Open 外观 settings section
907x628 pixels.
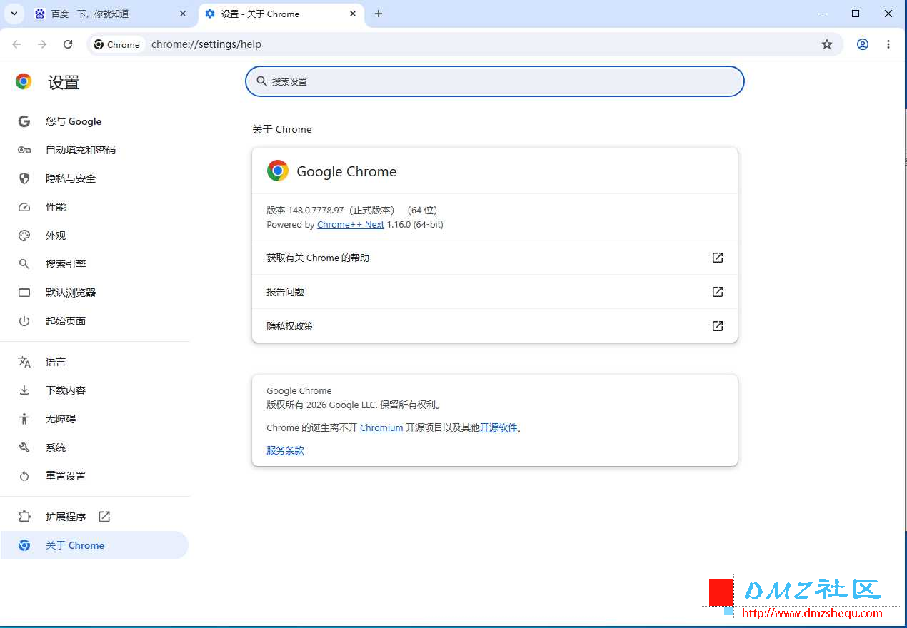pos(94,235)
